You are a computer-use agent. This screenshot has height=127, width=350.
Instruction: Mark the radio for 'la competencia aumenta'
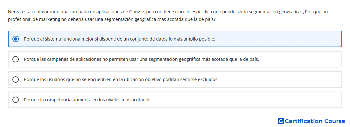[16, 100]
